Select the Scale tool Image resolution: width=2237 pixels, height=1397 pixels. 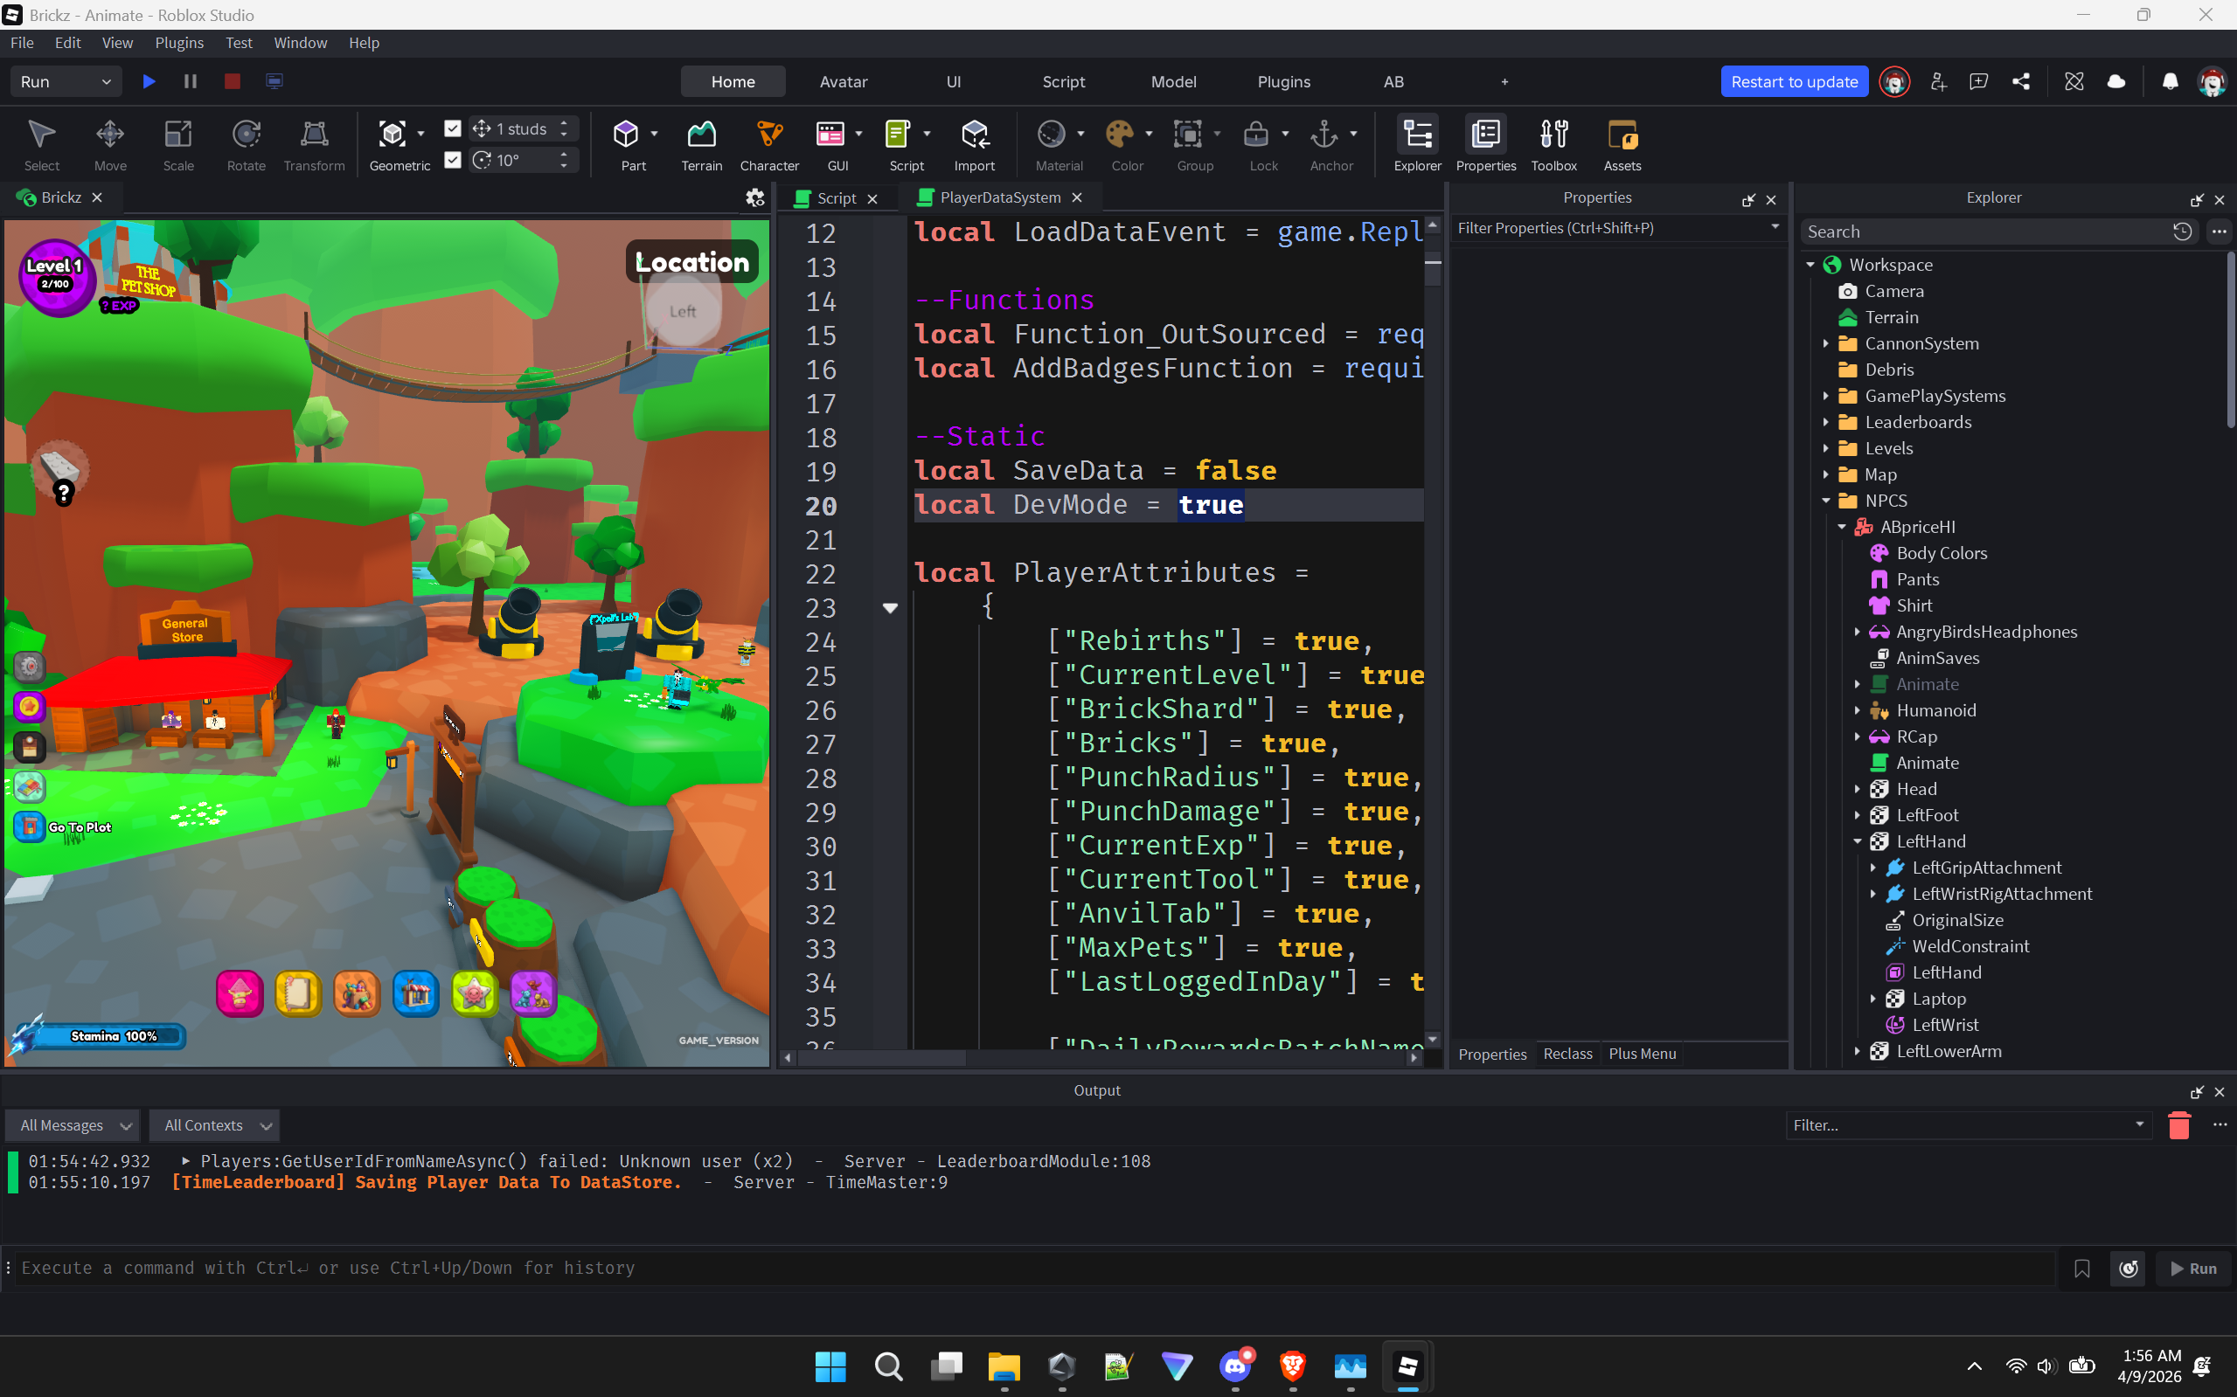(178, 145)
